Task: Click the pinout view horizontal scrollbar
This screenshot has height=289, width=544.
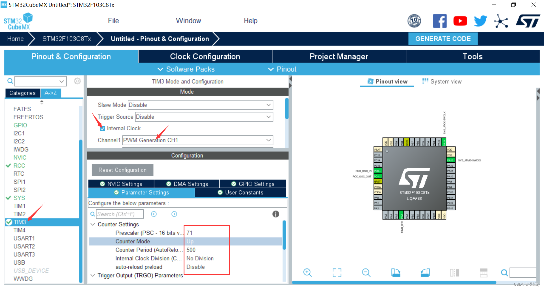Action: 394,282
